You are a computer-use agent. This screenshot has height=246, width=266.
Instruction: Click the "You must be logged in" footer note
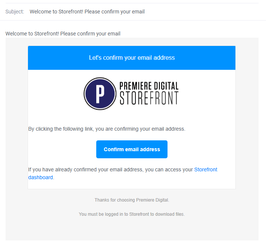tap(132, 214)
